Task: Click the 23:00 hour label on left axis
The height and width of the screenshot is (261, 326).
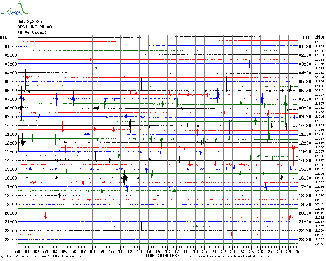Action: [x=11, y=240]
